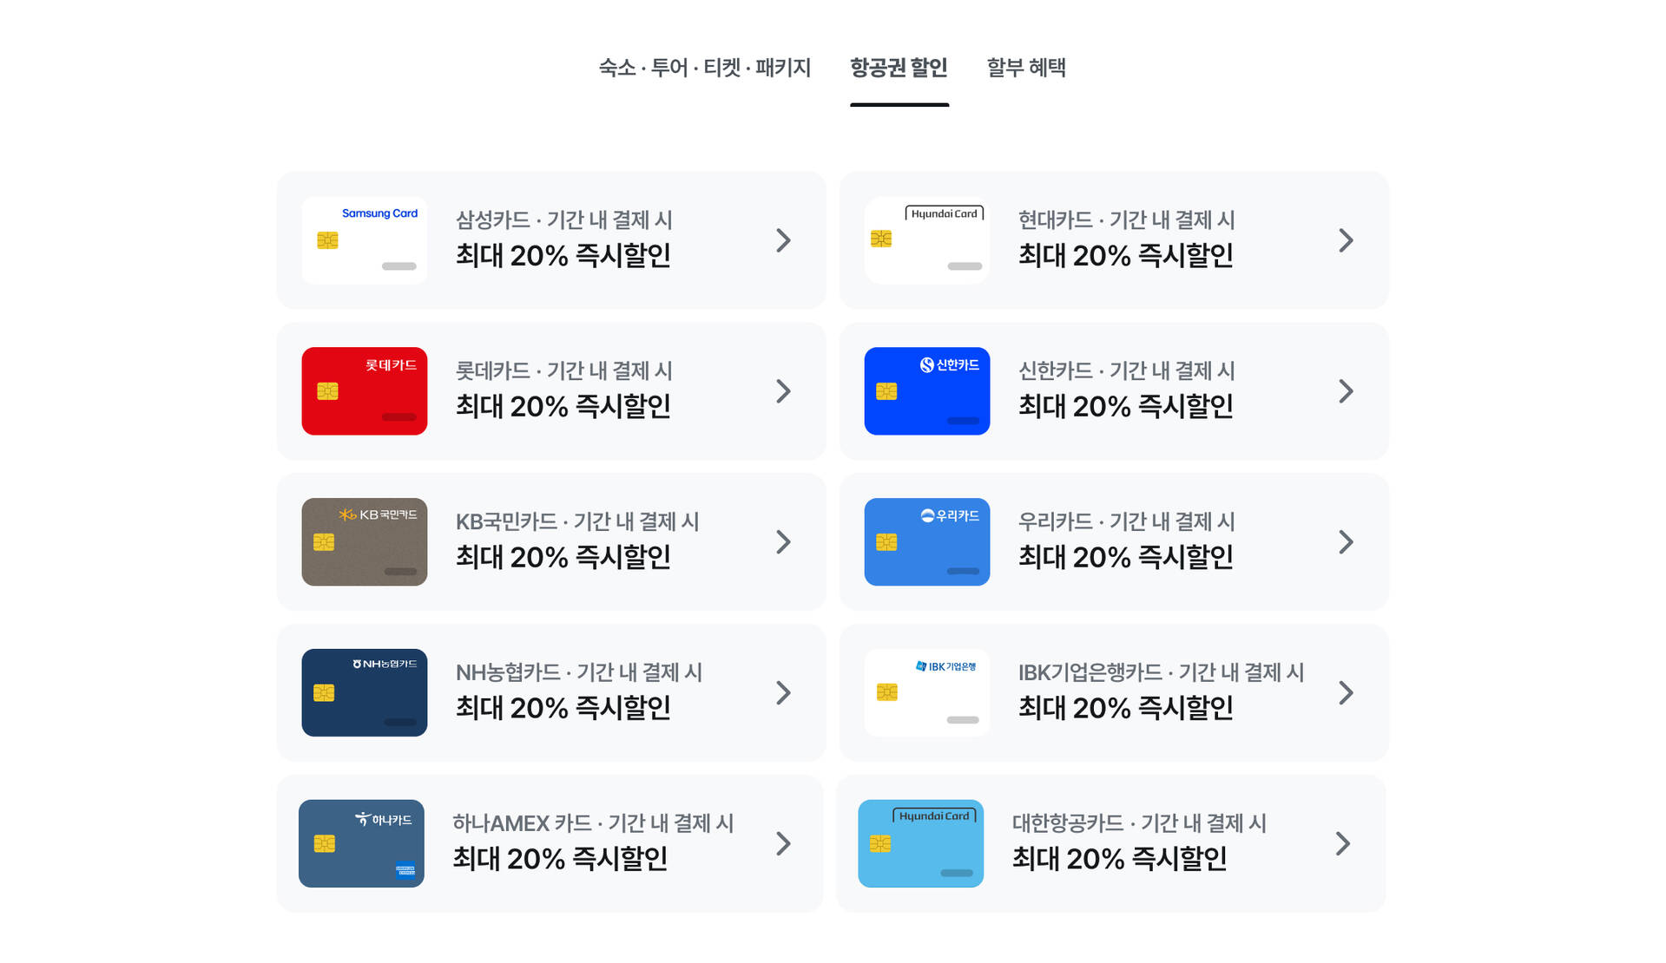
Task: Open 현대카드 discount via right chevron
Action: pyautogui.click(x=1346, y=240)
